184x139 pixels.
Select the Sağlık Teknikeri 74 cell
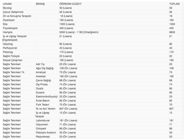[14, 72]
